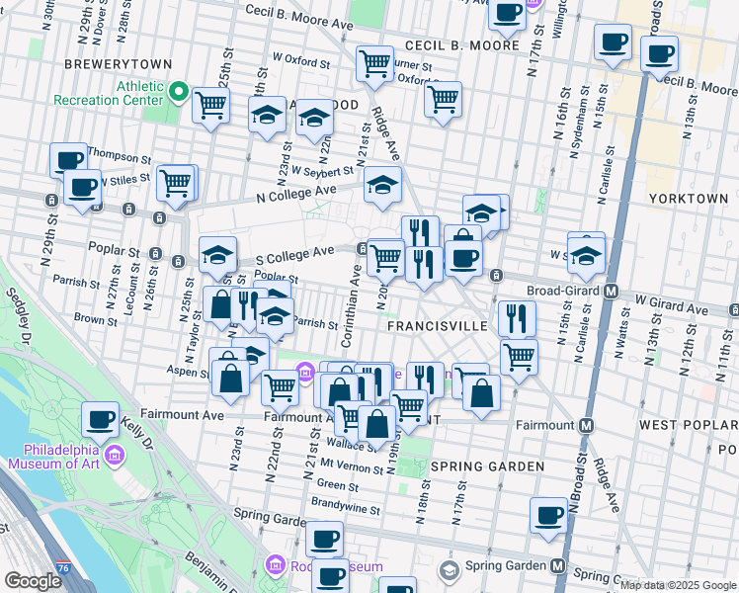Click the N Watts St street label

[x=622, y=333]
